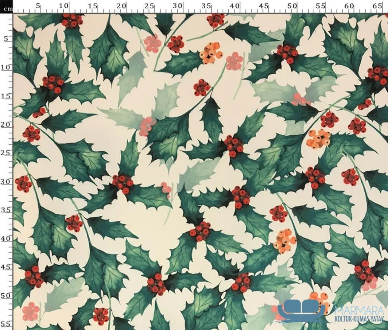Screen dimensions: 388x330
Task: Click the "15" mark on the left ruler
Action: tap(6, 96)
